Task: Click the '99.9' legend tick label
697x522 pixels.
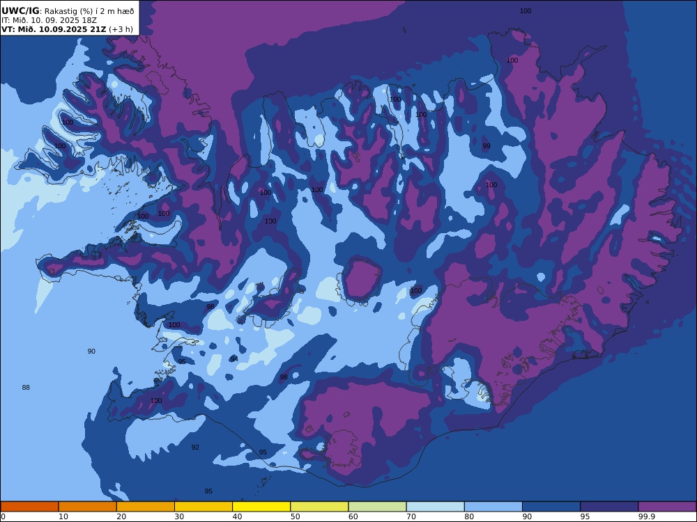Action: [x=646, y=516]
